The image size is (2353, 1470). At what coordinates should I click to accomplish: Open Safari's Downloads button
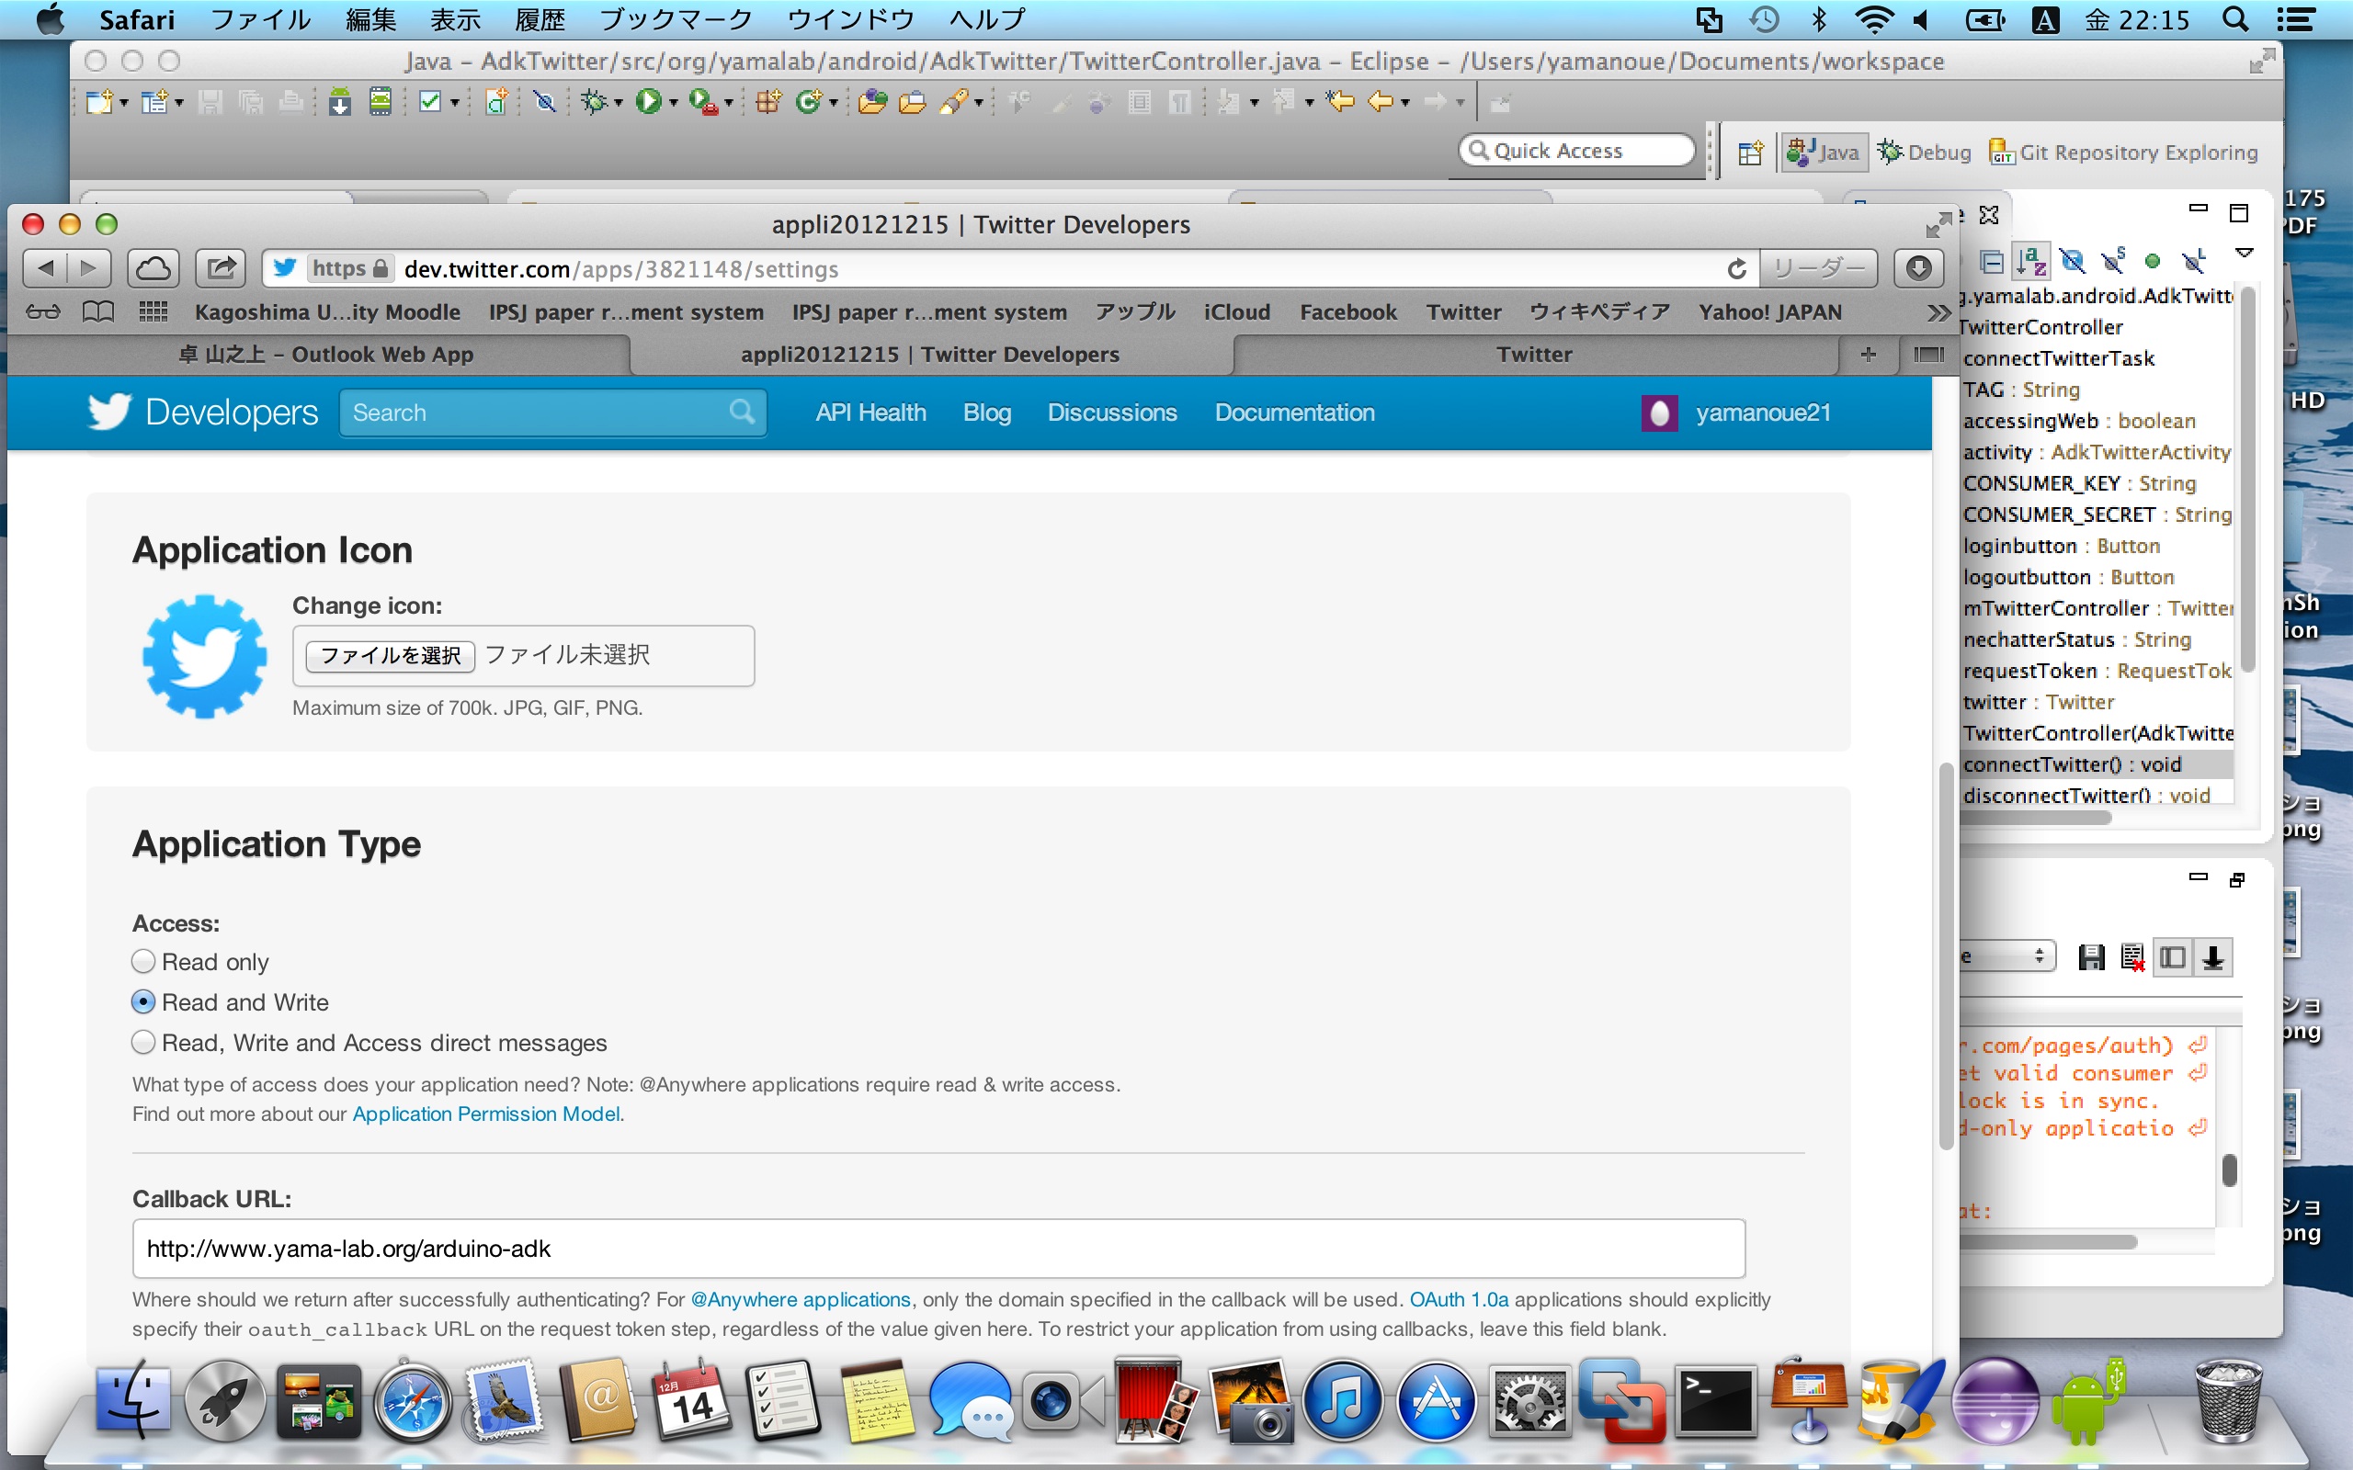1917,268
